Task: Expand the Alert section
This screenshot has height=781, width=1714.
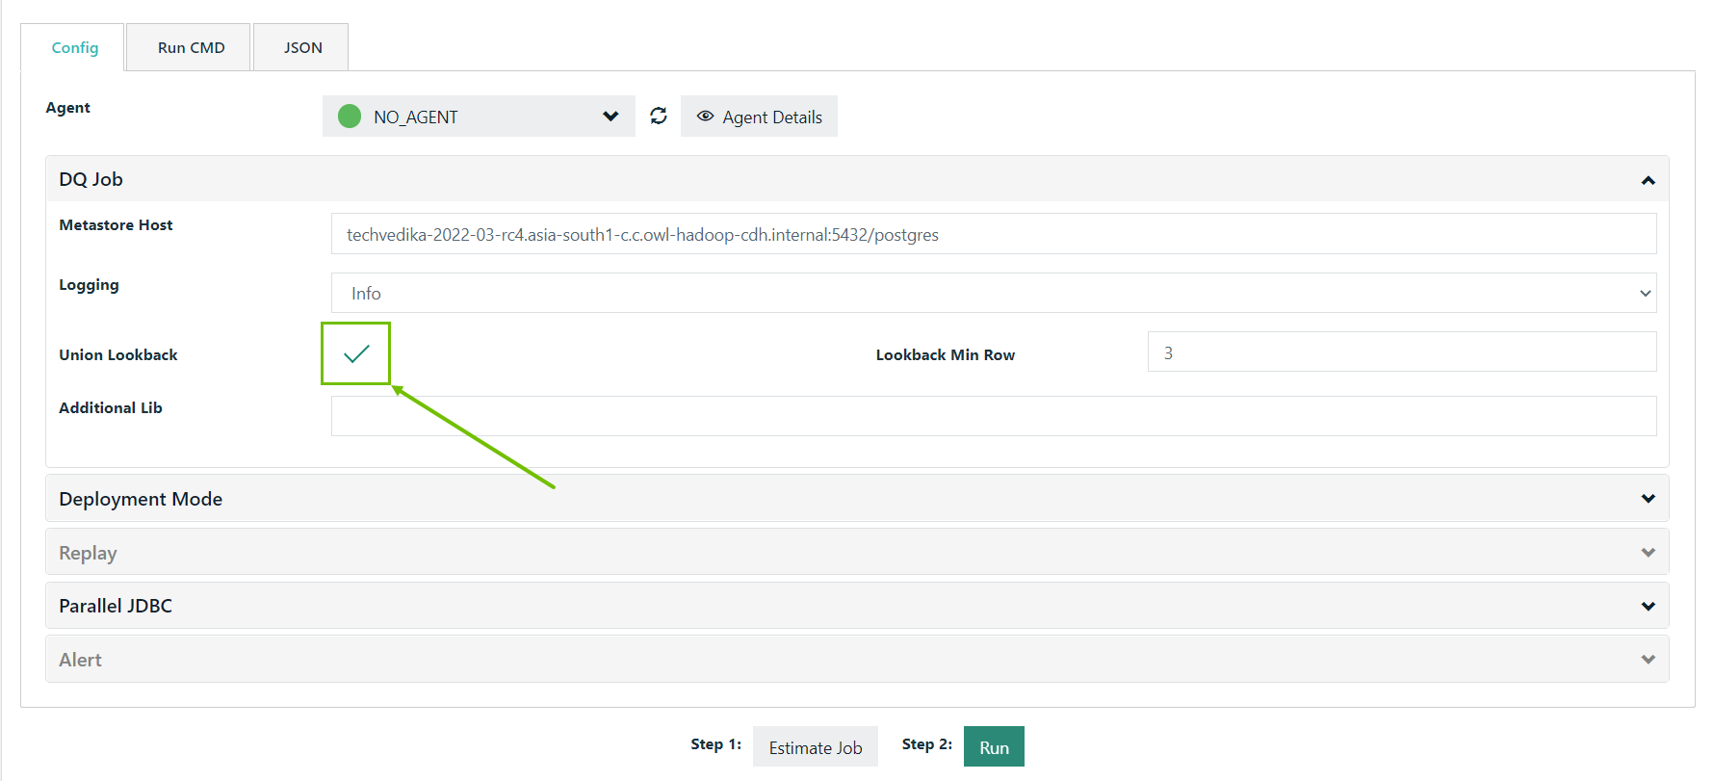Action: pyautogui.click(x=1648, y=660)
